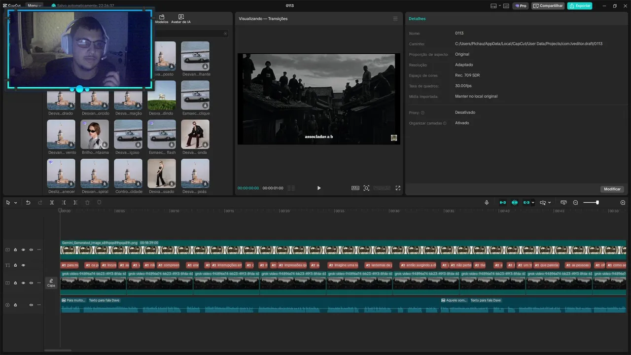Click the fit timeline to window icon
Viewport: 631px width, 355px height.
[x=563, y=203]
